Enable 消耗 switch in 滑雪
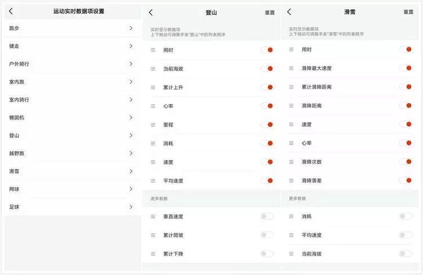Screen dimensions: 423x275 coord(406,216)
